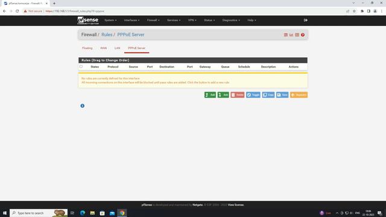Viewport: 386px width, 217px height.
Task: Expand the Help menu
Action: (252, 20)
